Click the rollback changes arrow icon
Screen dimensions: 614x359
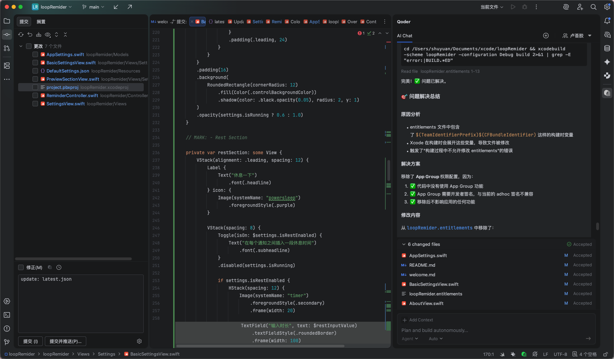coord(30,35)
